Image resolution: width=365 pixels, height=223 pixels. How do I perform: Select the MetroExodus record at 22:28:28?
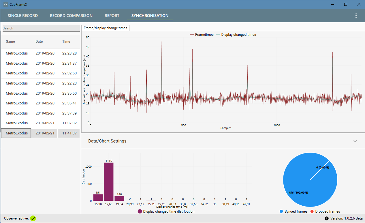pyautogui.click(x=40, y=53)
